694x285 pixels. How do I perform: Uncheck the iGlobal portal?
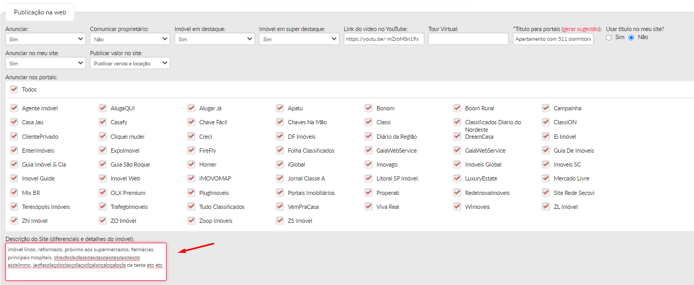[x=280, y=164]
